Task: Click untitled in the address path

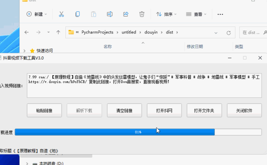Action: coord(129,32)
